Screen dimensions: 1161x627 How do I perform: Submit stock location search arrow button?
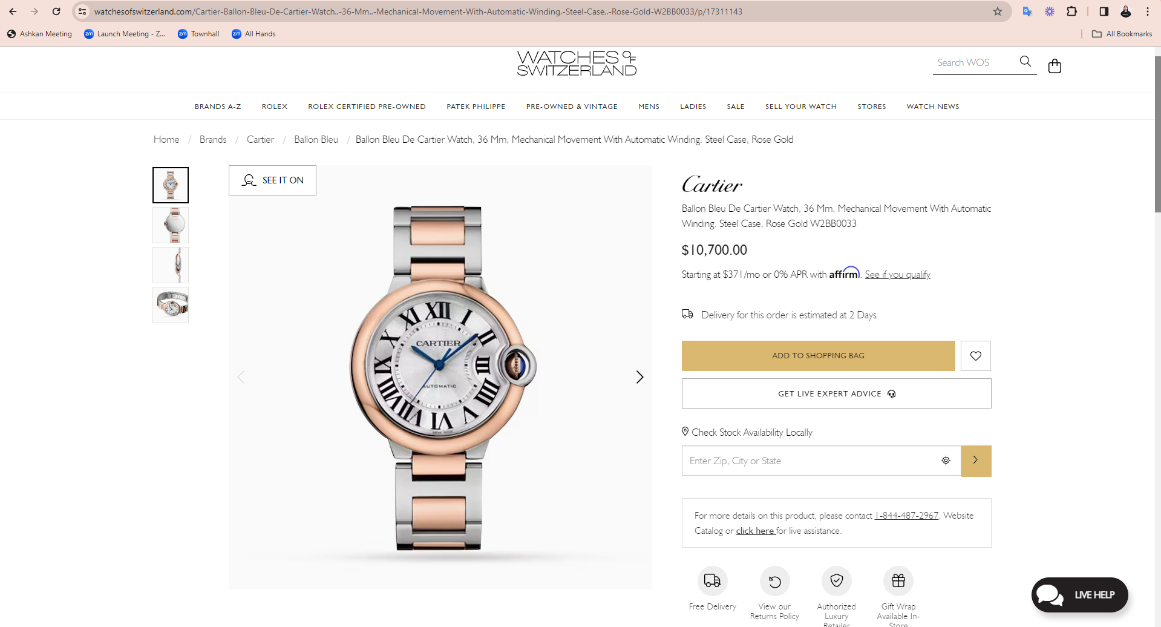pyautogui.click(x=976, y=461)
